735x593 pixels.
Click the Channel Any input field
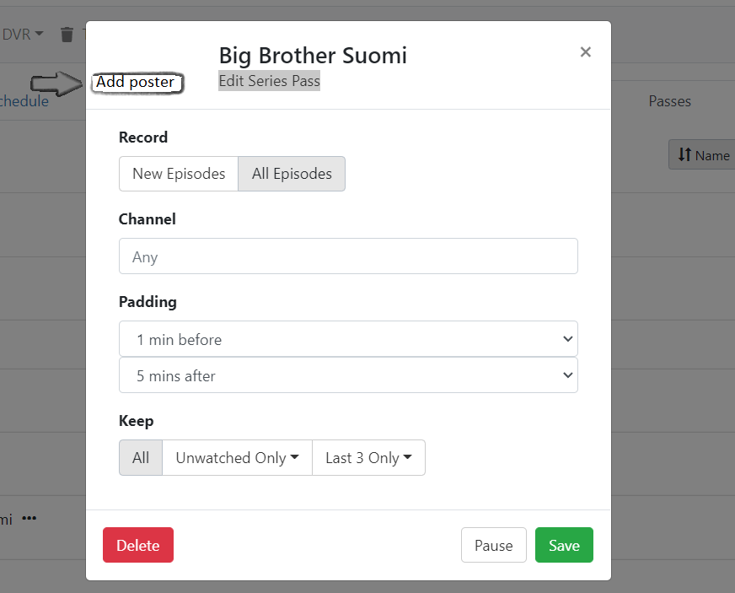click(x=348, y=256)
